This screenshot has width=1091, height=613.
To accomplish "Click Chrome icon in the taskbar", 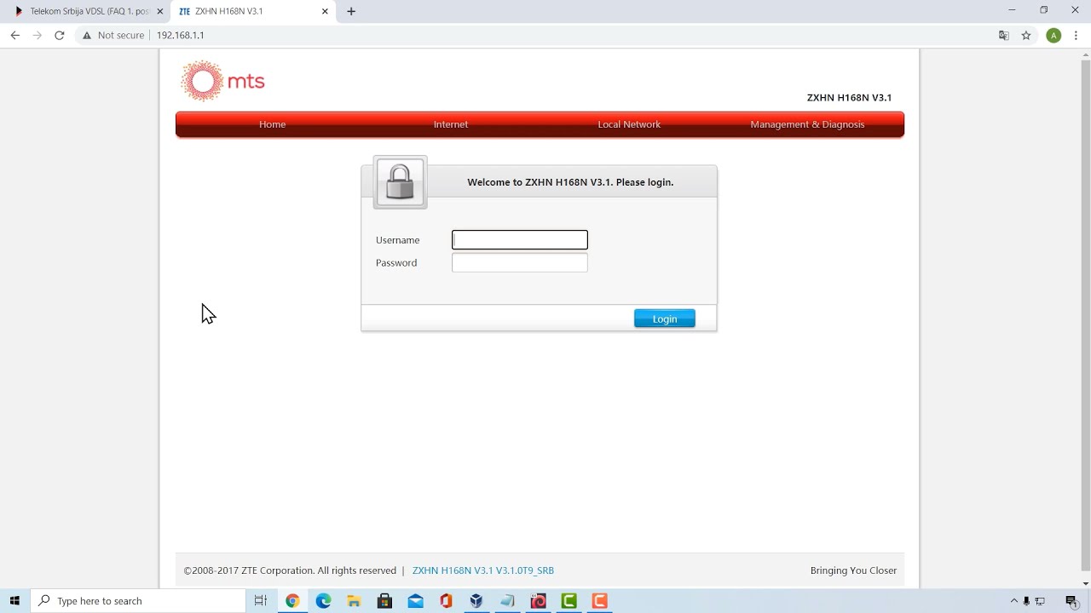I will click(292, 601).
